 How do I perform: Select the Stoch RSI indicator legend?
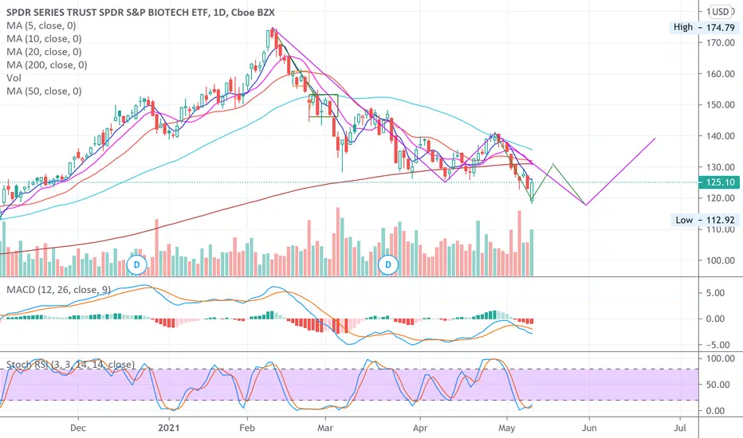tap(70, 365)
